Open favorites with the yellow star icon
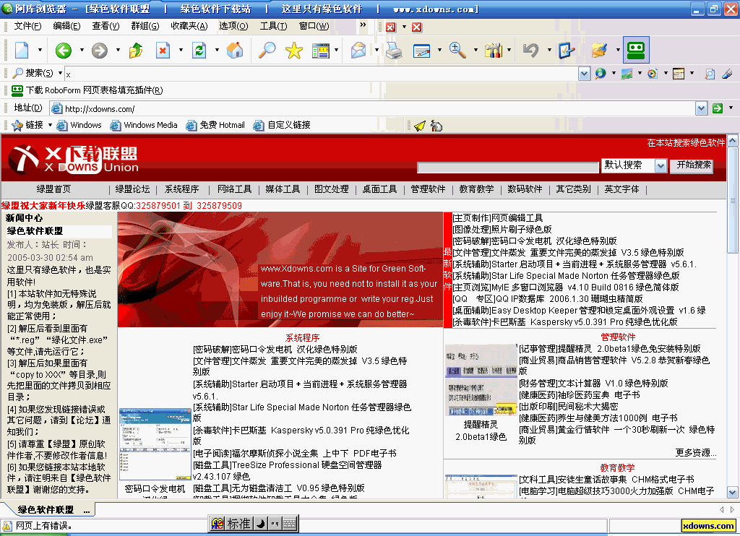The width and height of the screenshot is (740, 536). (293, 50)
